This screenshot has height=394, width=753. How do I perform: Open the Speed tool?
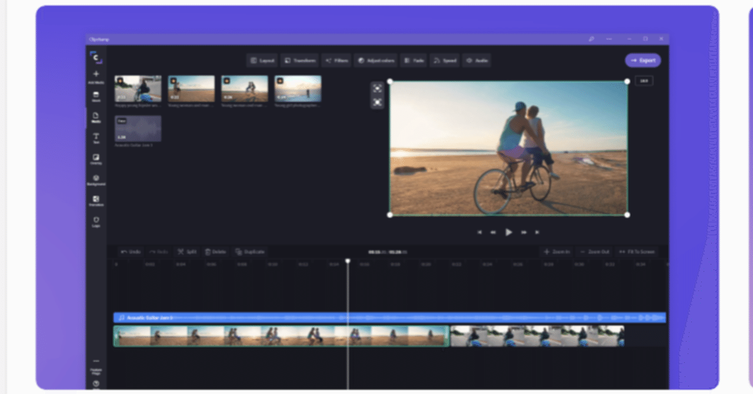coord(445,61)
